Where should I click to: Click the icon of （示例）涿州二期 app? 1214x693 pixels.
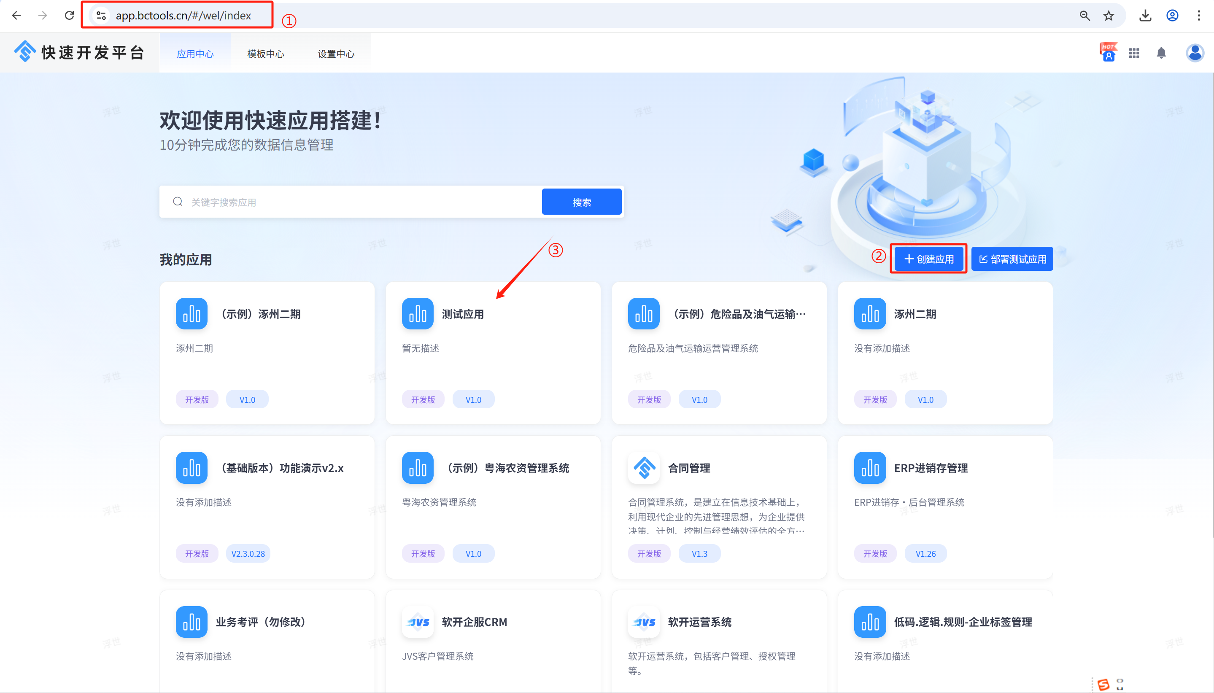coord(192,314)
